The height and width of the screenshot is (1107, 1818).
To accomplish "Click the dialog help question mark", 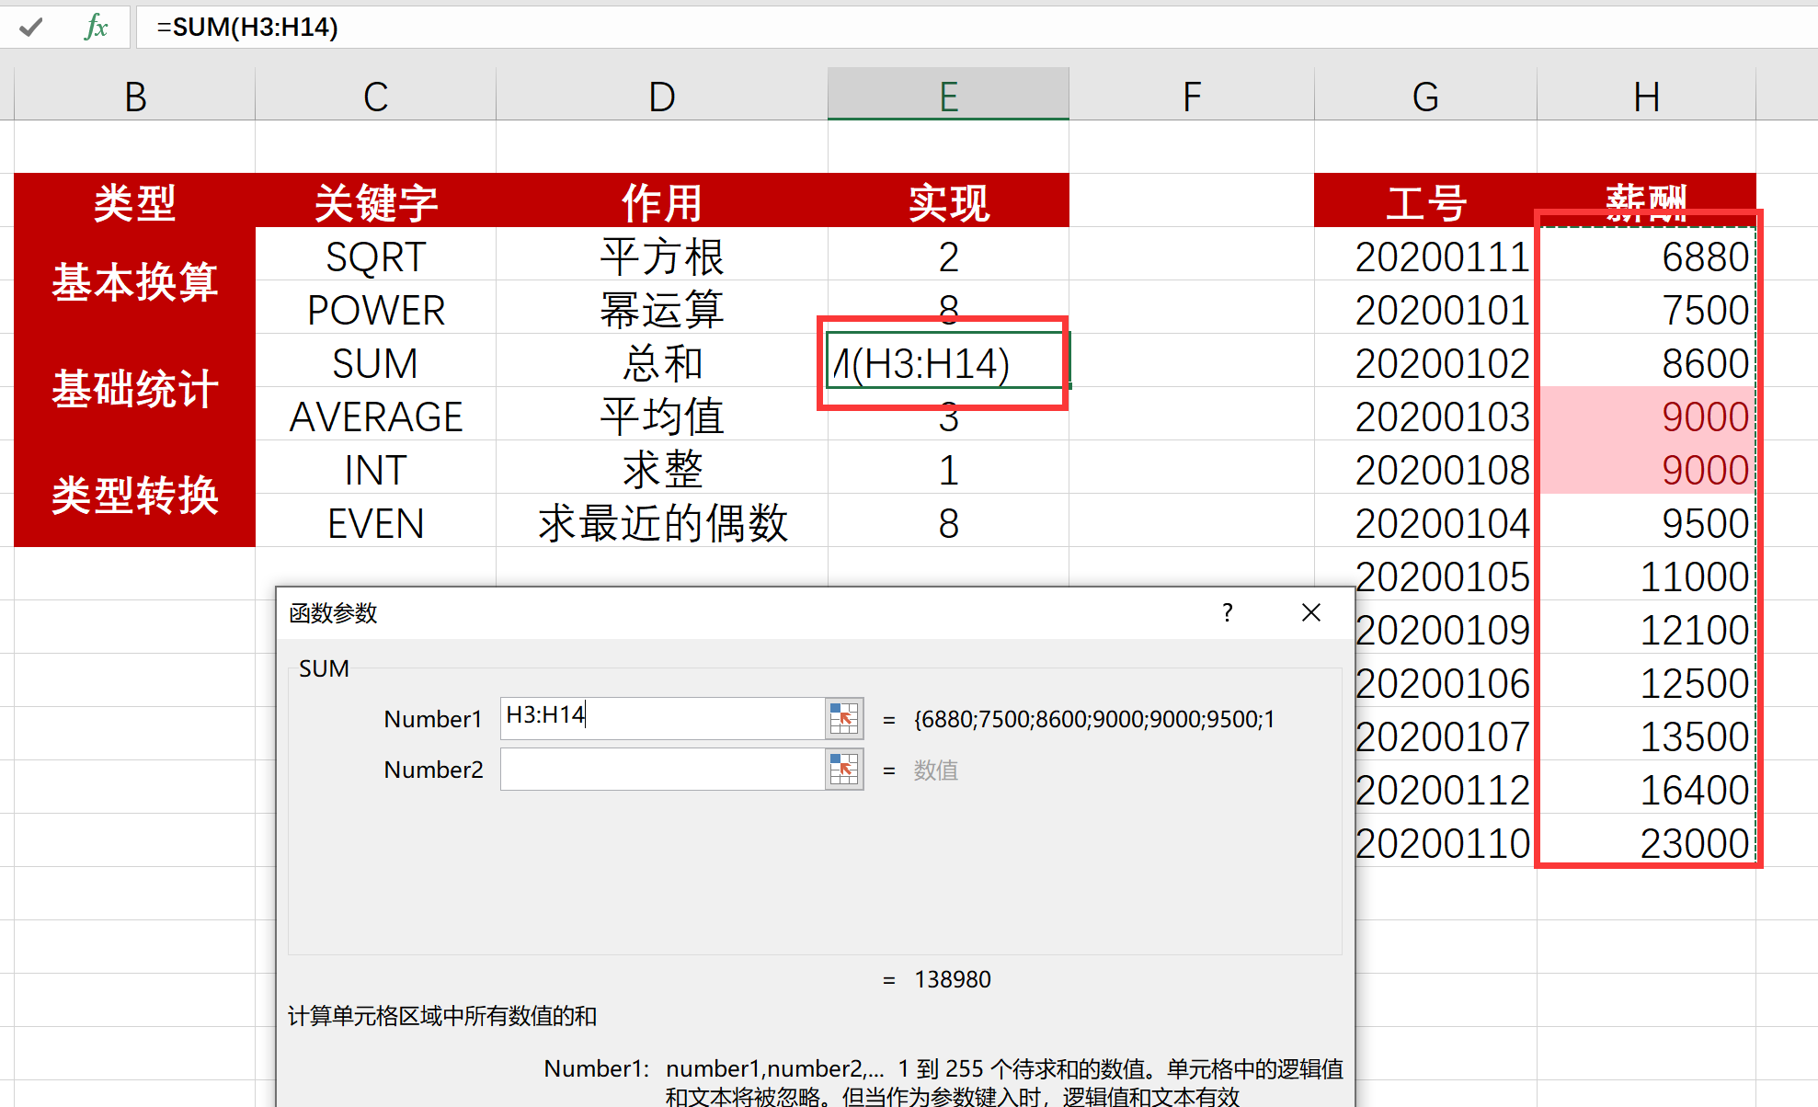I will pyautogui.click(x=1227, y=613).
